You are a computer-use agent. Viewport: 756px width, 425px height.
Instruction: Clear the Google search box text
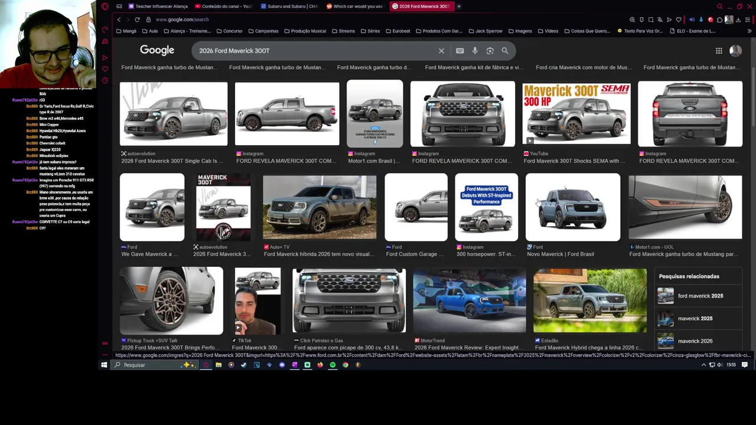point(441,51)
